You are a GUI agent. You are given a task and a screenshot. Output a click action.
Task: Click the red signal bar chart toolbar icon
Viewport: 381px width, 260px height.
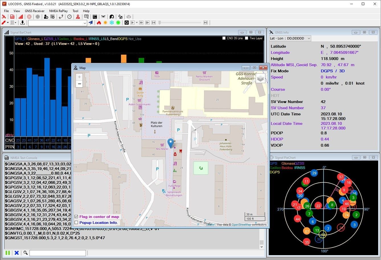(x=21, y=17)
